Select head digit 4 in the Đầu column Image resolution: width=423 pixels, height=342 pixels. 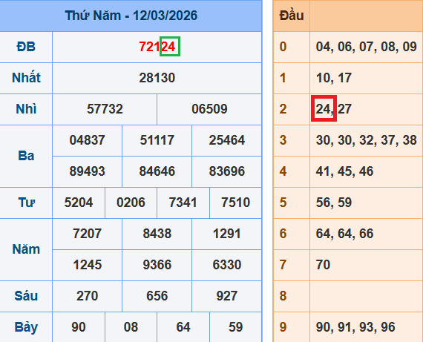point(283,171)
